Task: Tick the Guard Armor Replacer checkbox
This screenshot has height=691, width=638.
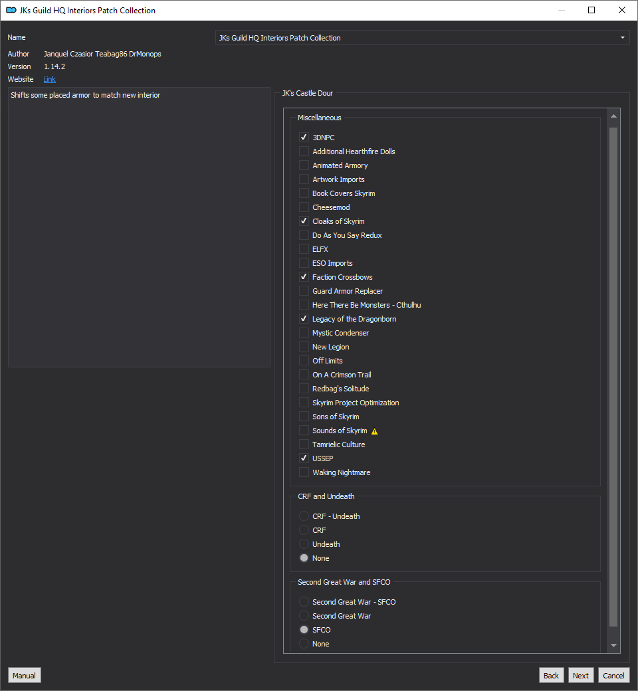Action: (x=304, y=291)
